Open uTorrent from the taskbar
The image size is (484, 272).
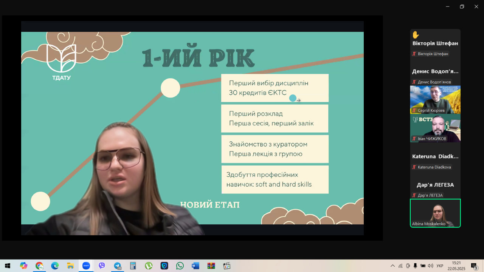point(149,266)
